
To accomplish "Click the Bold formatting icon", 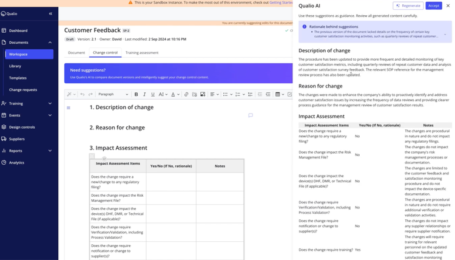I will [x=136, y=94].
